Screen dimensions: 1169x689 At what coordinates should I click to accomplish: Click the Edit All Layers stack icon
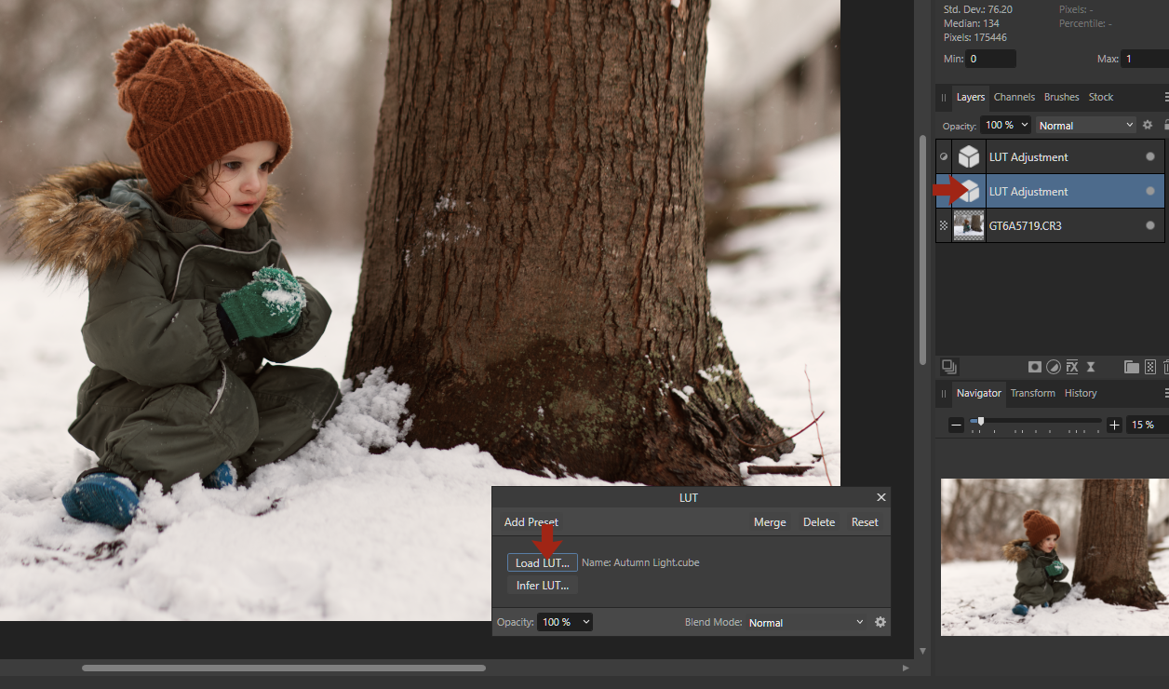point(948,367)
